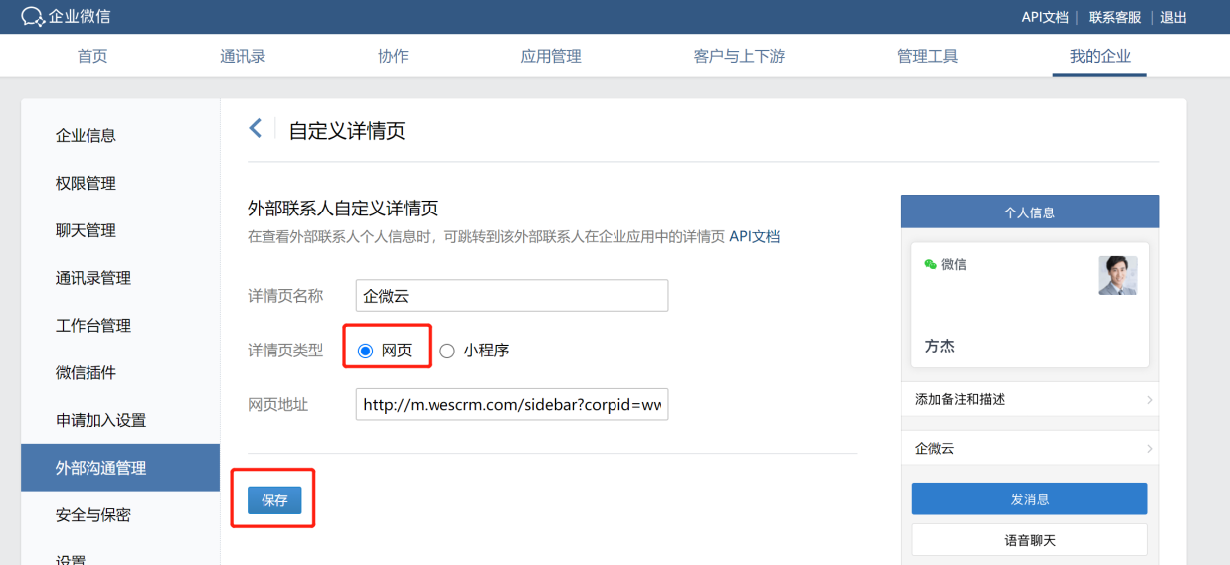Click the 详情页名称 input field
1230x565 pixels.
pos(511,296)
